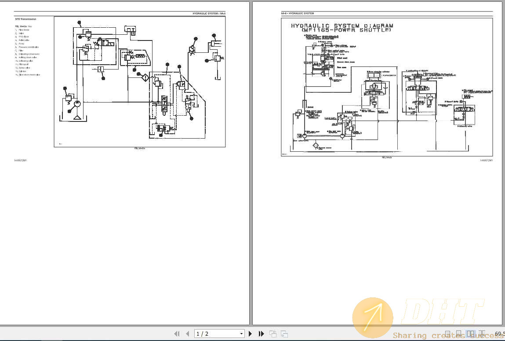The height and width of the screenshot is (341, 505).
Task: Click the previous-view history icon
Action: (x=272, y=334)
